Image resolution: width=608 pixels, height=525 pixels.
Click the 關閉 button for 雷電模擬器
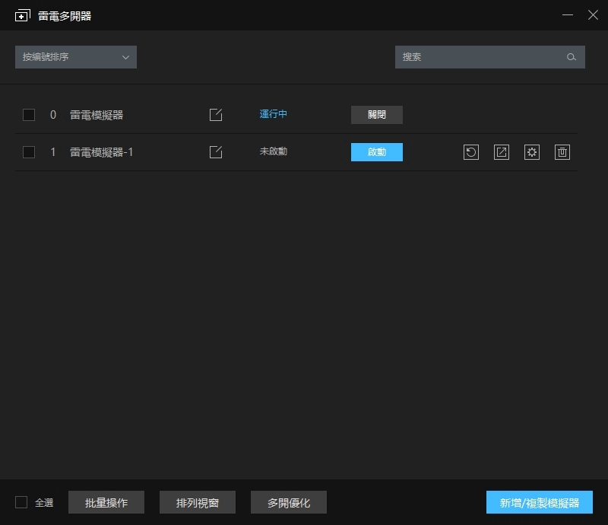coord(377,114)
